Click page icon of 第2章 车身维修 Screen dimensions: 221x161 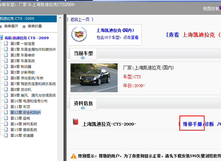(x=6, y=55)
